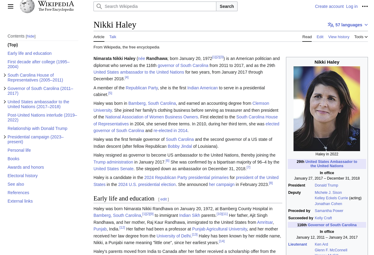
Task: Open the Kelley Eckels Currie link
Action: pyautogui.click(x=331, y=198)
